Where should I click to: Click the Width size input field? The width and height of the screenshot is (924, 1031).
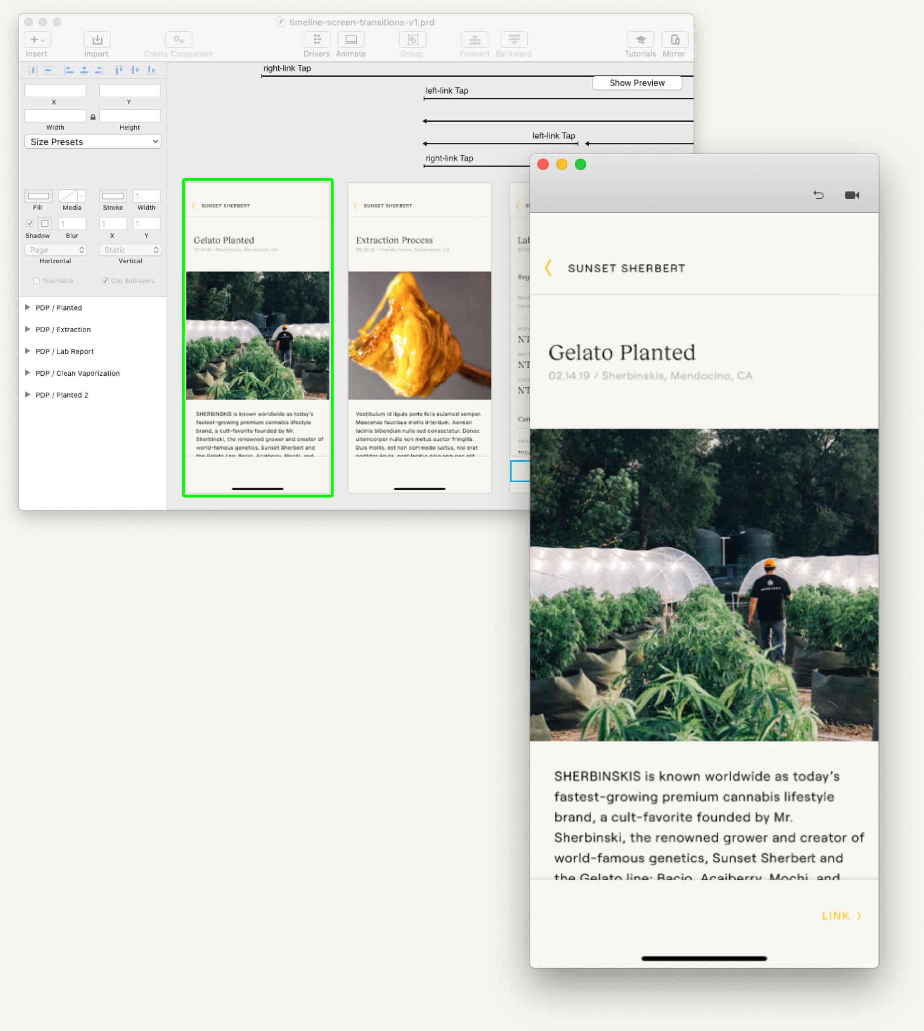(x=55, y=116)
